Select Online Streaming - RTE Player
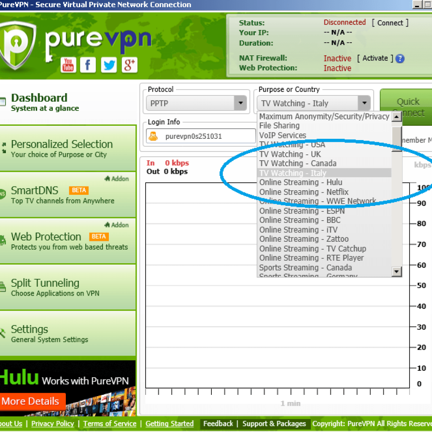 [324, 258]
